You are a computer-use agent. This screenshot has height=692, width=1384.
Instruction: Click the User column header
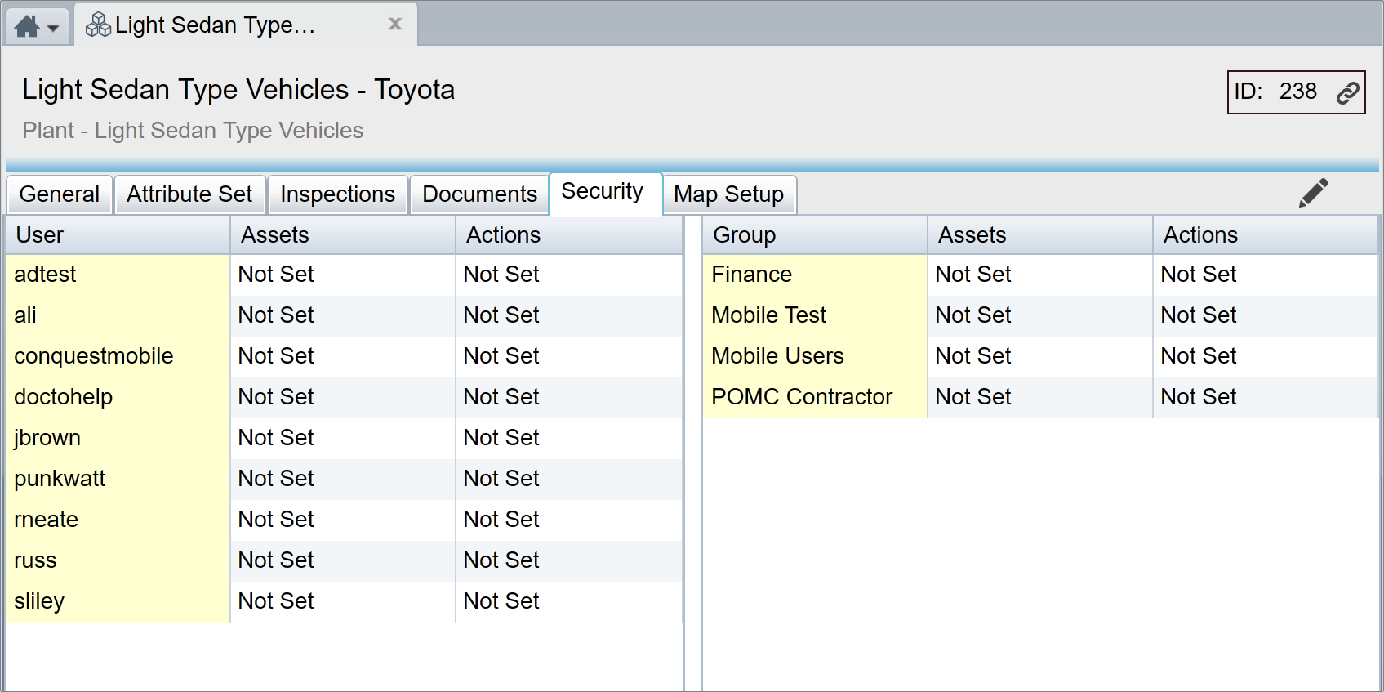tap(118, 235)
